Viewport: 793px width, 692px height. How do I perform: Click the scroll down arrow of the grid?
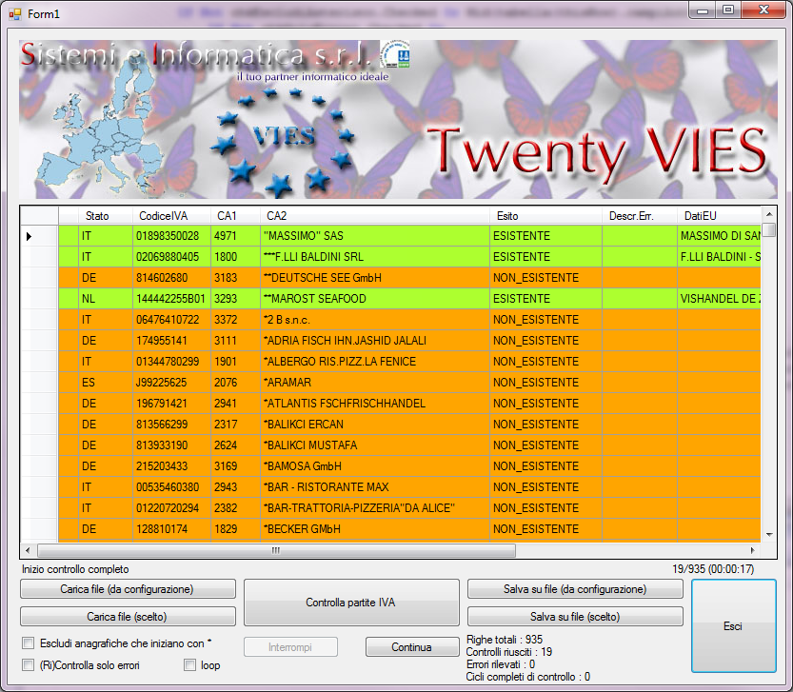pos(769,535)
